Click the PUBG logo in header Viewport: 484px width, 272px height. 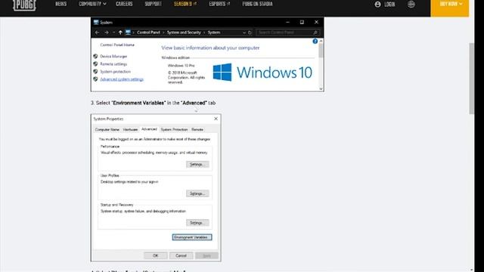24,5
